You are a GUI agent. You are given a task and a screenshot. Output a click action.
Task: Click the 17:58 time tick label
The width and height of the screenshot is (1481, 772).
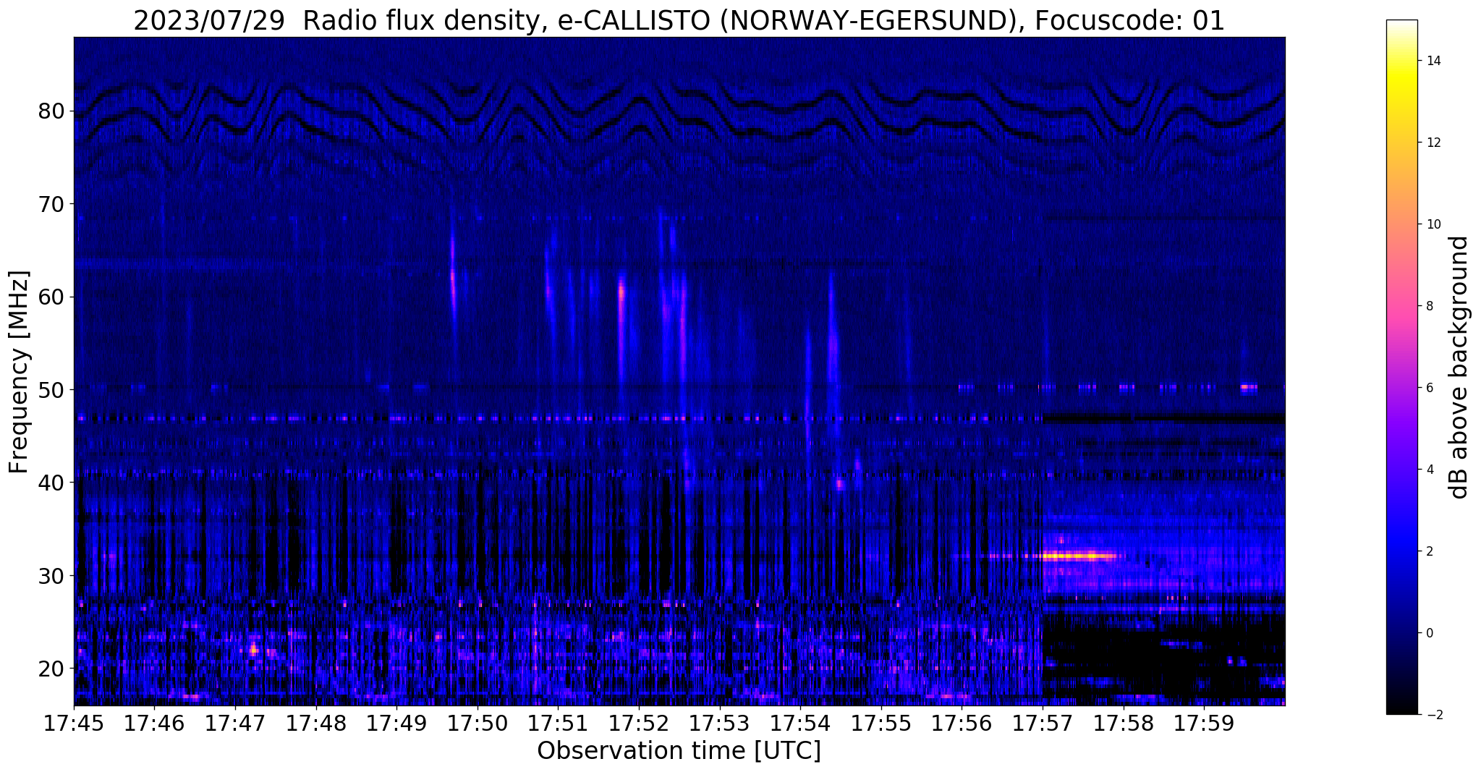click(1124, 724)
